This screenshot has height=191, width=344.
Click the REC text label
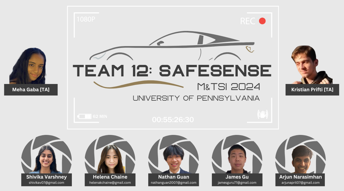248,21
